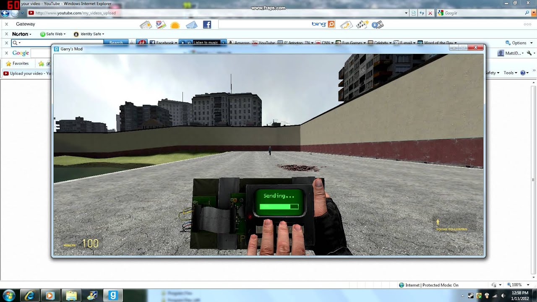Open the maps icon on Gateway toolbar
This screenshot has height=302, width=537.
tap(161, 25)
